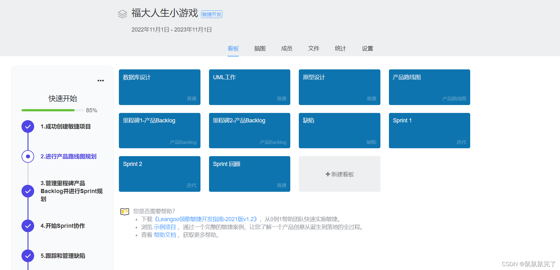560x270 pixels.
Task: Click the project date range text
Action: pos(172,30)
